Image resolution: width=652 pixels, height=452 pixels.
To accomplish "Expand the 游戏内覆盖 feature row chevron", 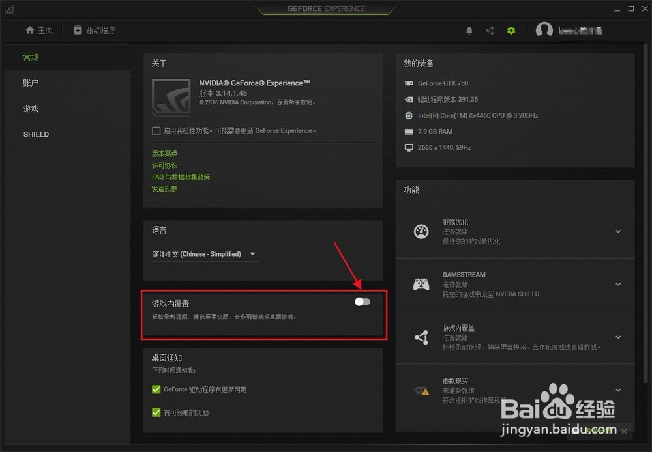I will (x=618, y=337).
